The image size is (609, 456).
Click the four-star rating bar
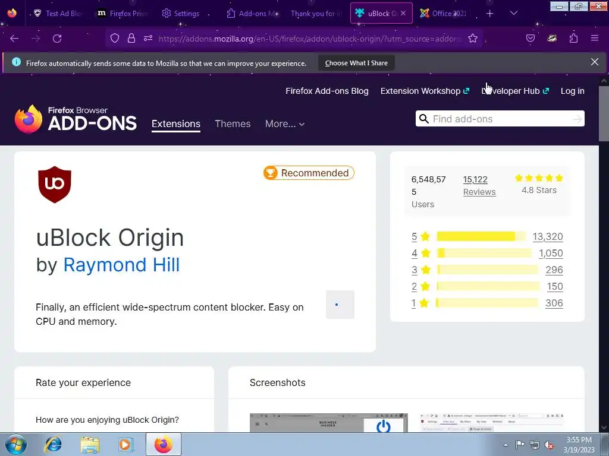pos(485,253)
